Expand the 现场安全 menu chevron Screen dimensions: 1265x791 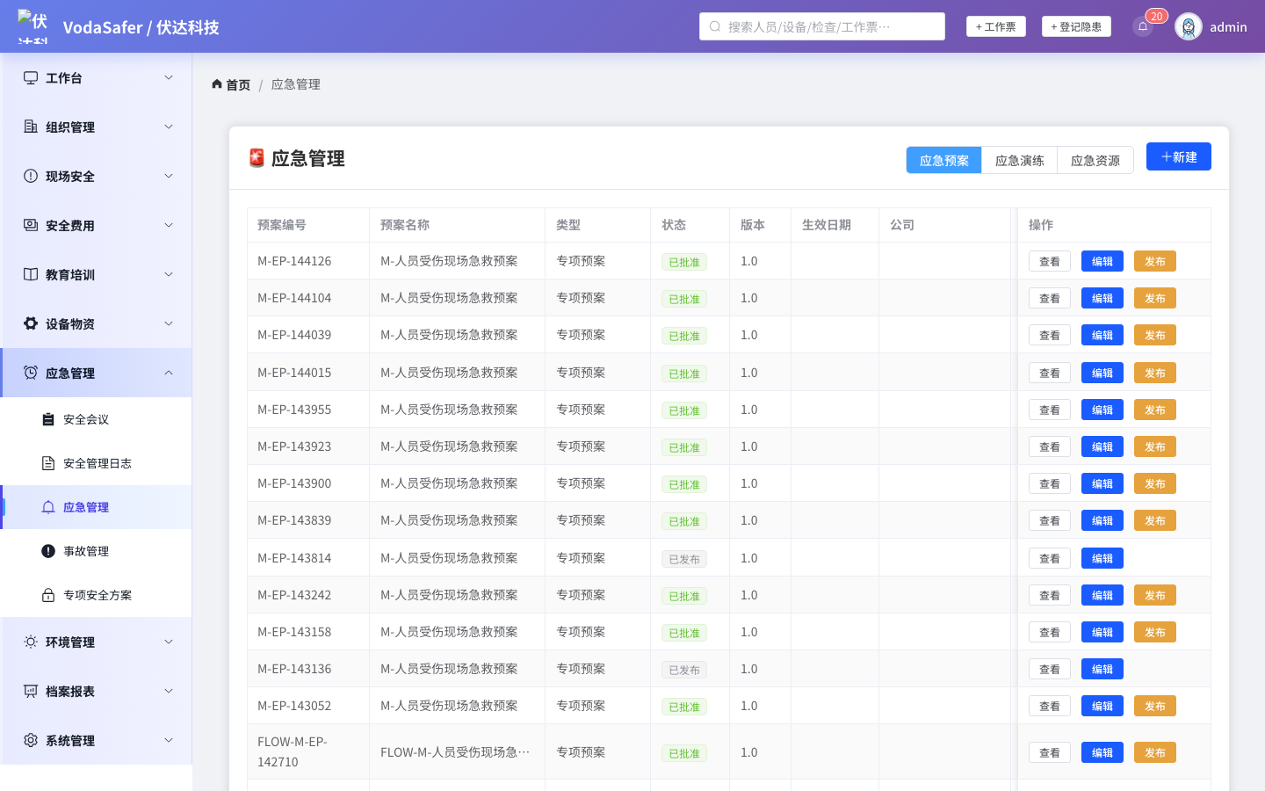point(169,176)
